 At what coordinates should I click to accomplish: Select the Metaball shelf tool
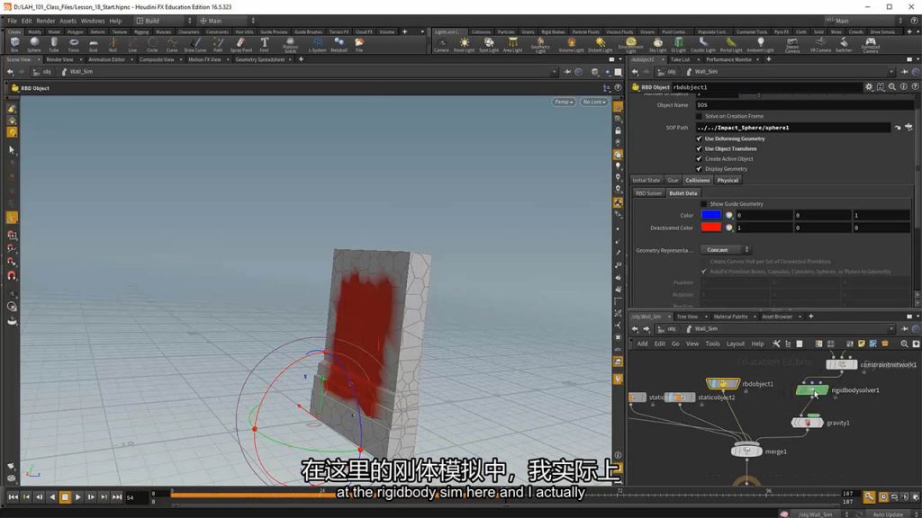339,45
